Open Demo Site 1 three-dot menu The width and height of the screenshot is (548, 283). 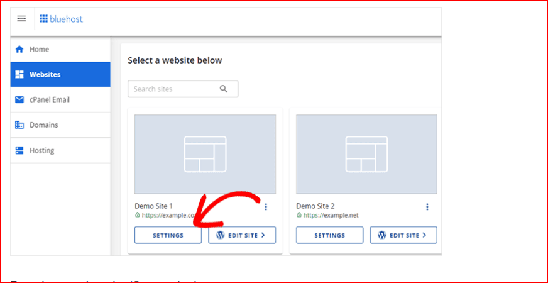point(266,207)
